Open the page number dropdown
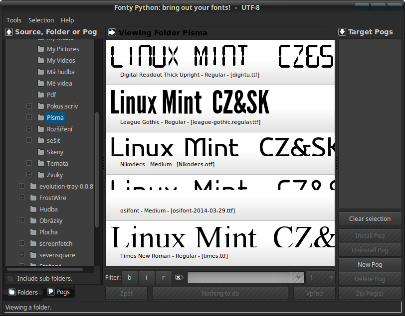 click(320, 277)
